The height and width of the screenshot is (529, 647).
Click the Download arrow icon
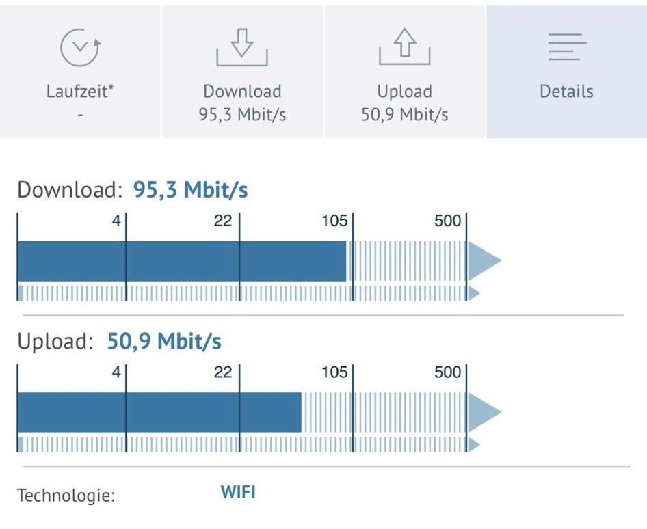tap(242, 47)
